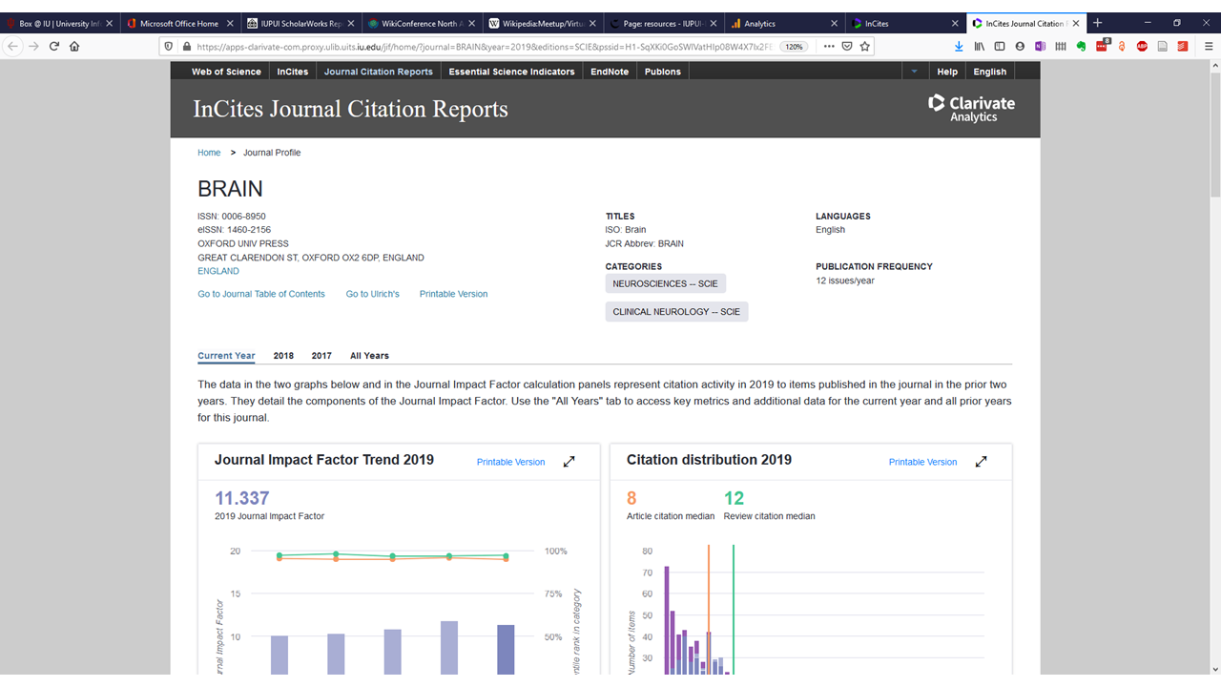
Task: Click the 11.337 impact factor value
Action: (241, 498)
